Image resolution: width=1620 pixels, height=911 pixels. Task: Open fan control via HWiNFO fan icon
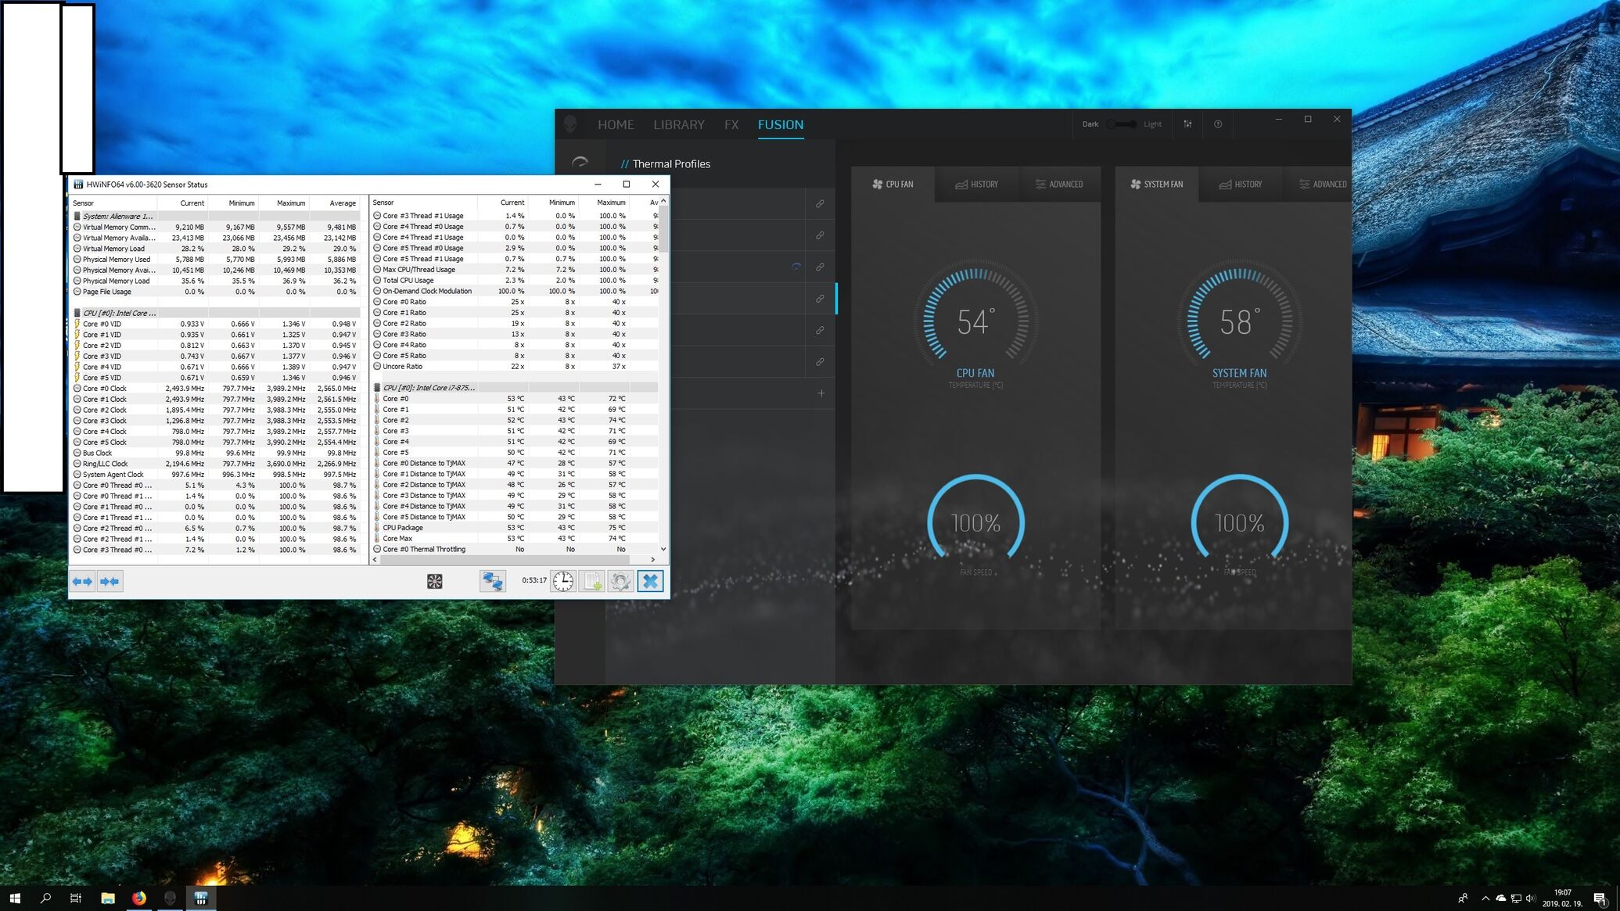(435, 581)
